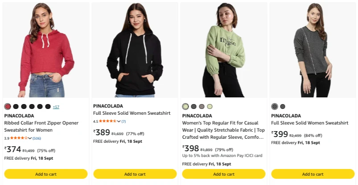Open the 506 reviews link
The width and height of the screenshot is (358, 185).
[37, 138]
